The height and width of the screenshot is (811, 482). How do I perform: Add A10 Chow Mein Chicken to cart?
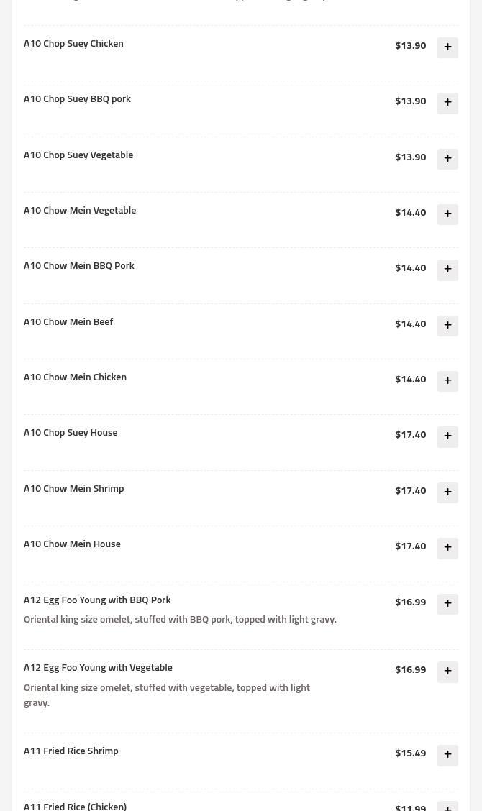(x=447, y=381)
